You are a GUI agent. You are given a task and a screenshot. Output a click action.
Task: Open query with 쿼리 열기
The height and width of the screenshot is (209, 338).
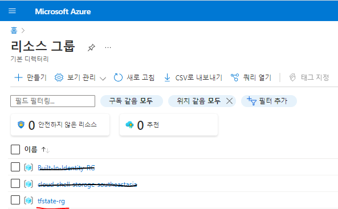pos(251,77)
